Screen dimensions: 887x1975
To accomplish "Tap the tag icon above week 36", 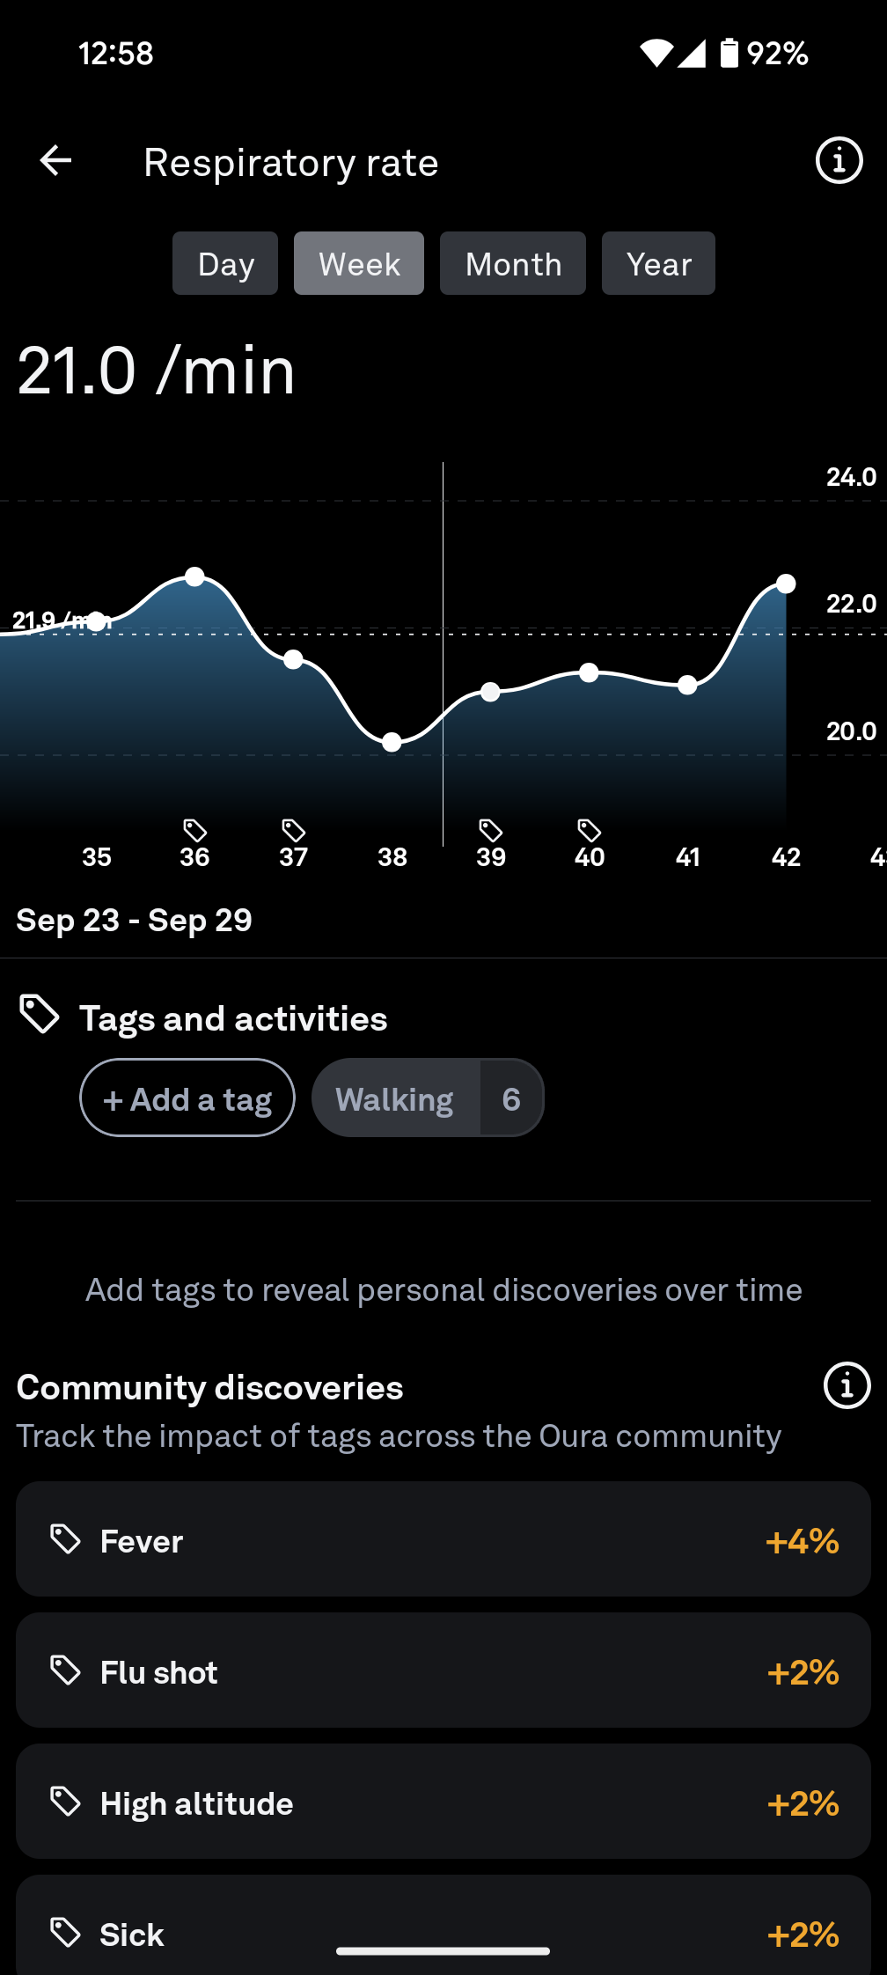I will point(194,830).
